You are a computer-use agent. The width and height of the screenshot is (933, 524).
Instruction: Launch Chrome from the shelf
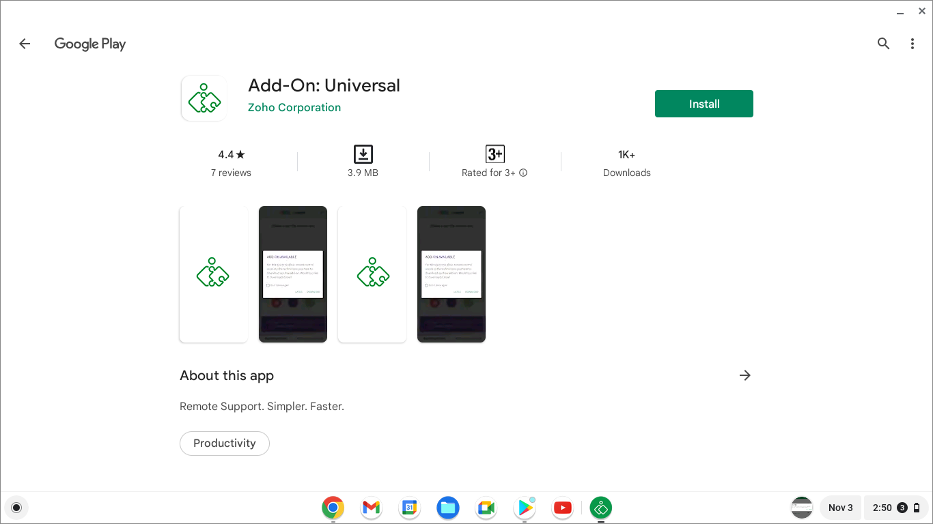coord(333,508)
